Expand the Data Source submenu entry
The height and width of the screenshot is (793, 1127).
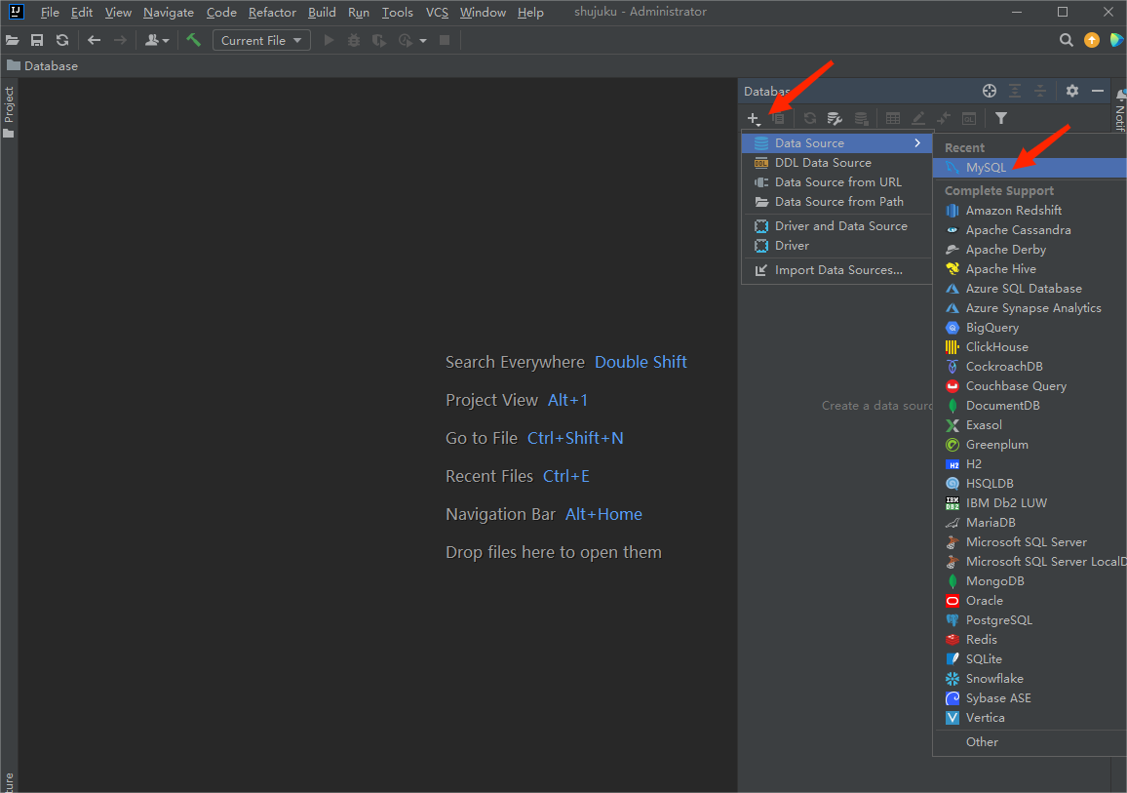tap(837, 143)
